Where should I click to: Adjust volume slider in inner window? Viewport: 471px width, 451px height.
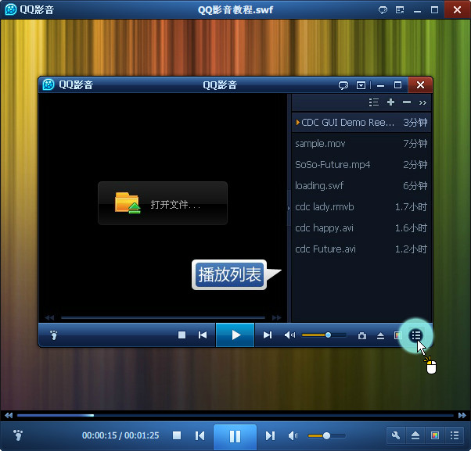pyautogui.click(x=324, y=335)
